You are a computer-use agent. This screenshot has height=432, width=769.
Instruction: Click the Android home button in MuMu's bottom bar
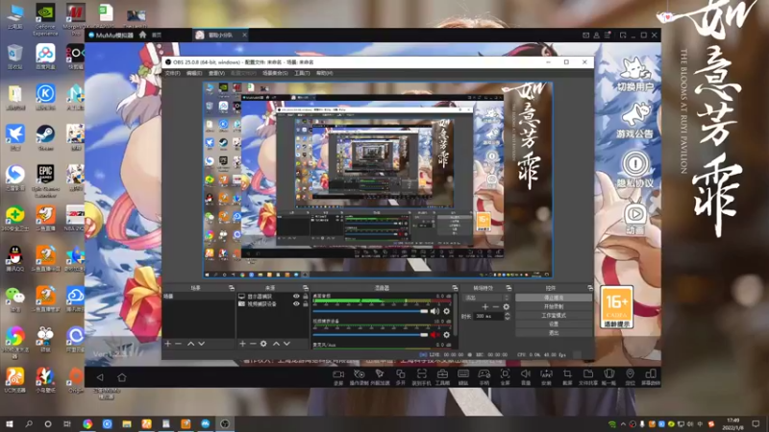(122, 377)
